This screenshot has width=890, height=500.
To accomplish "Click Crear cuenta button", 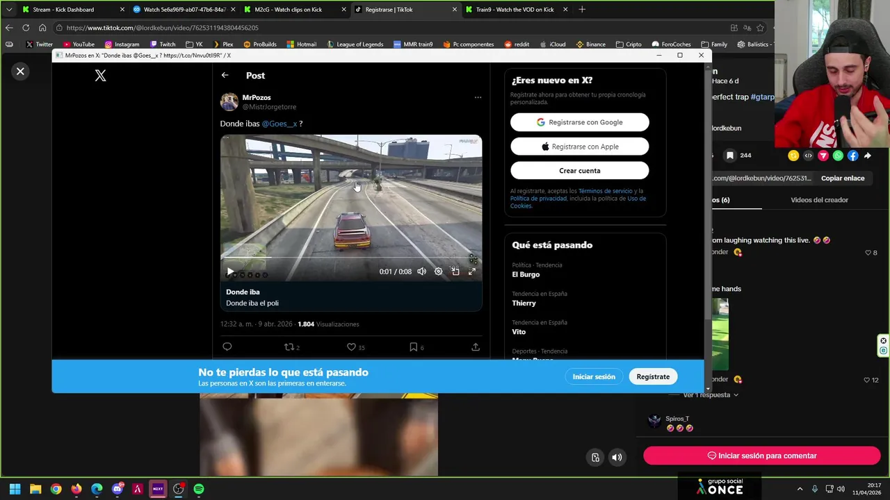I will pos(580,171).
